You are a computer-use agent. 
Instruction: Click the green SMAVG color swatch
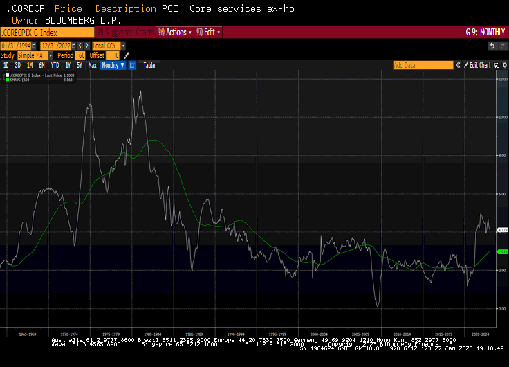coord(7,80)
